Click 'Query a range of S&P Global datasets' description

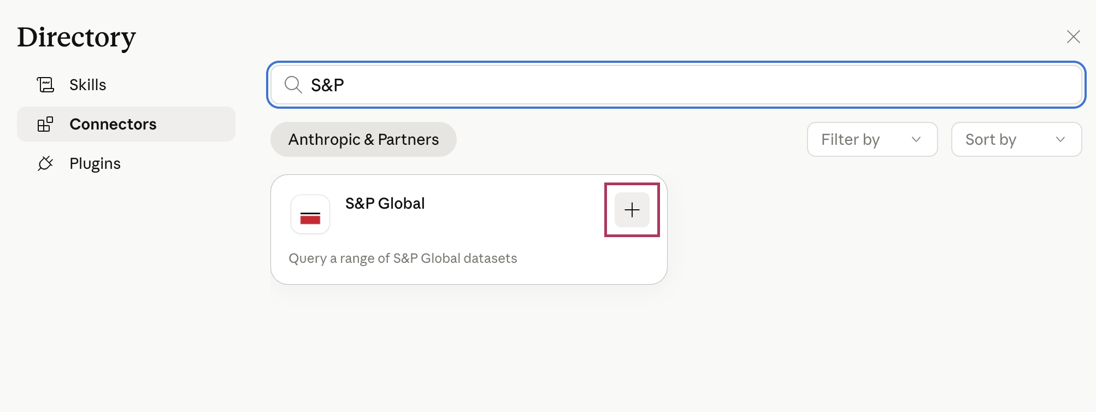403,258
